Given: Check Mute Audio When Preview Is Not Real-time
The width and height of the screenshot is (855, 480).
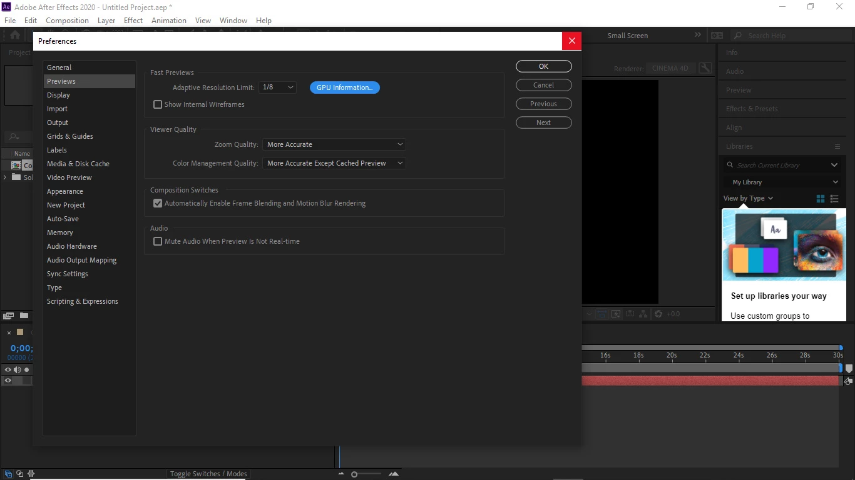Looking at the screenshot, I should pyautogui.click(x=158, y=241).
